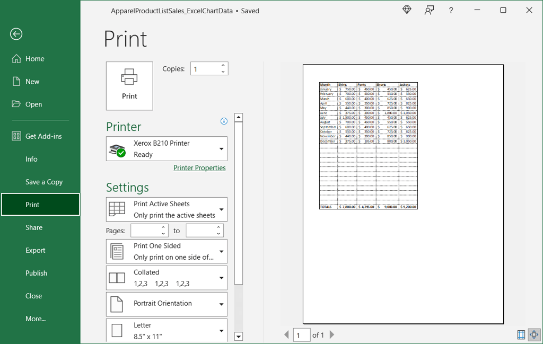Viewport: 543px width, 344px height.
Task: Open Get Add-ins from sidebar
Action: [43, 136]
